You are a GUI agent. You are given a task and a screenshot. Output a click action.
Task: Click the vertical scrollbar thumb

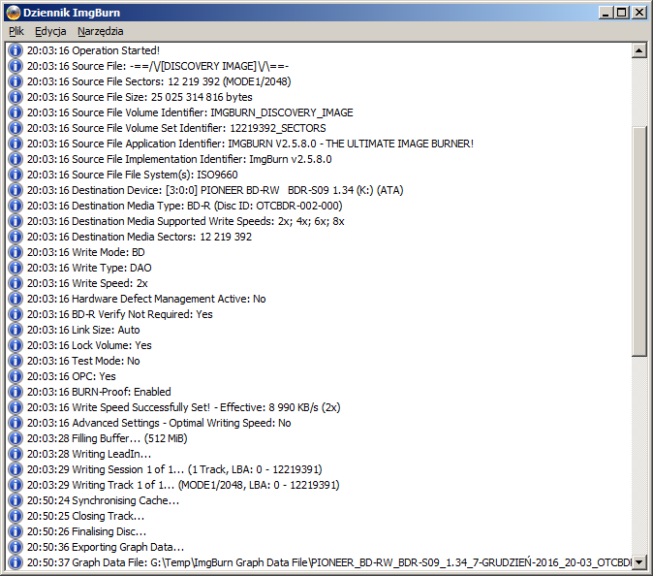point(638,241)
